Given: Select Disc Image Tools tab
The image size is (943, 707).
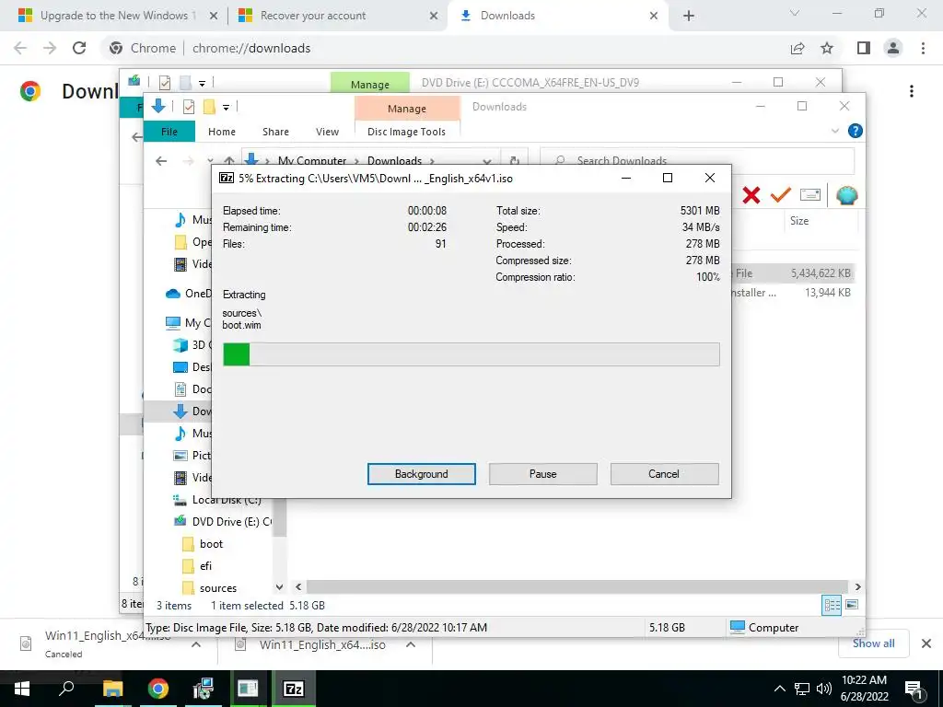Looking at the screenshot, I should pyautogui.click(x=406, y=132).
